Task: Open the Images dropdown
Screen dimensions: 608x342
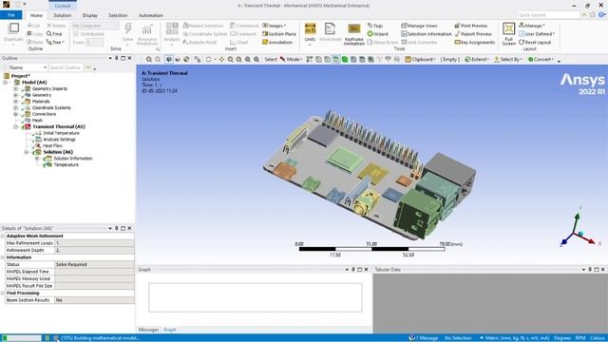Action: coord(275,26)
